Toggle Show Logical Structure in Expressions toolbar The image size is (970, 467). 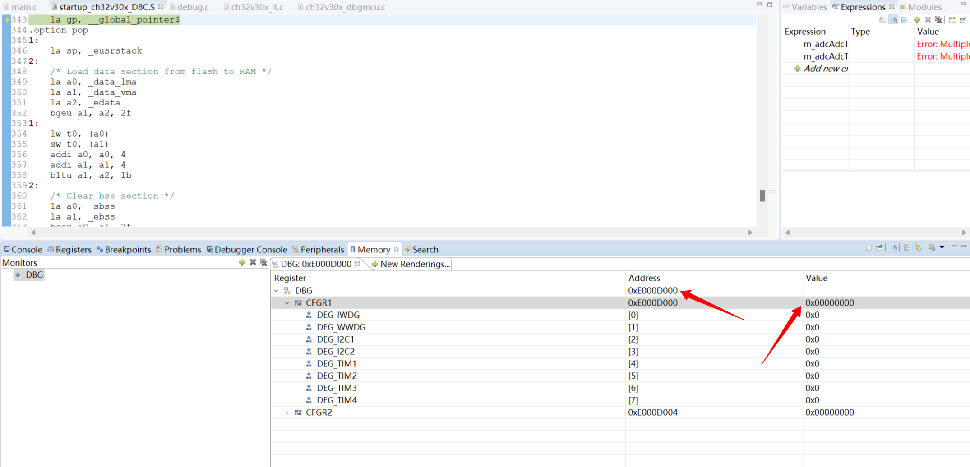[x=893, y=20]
